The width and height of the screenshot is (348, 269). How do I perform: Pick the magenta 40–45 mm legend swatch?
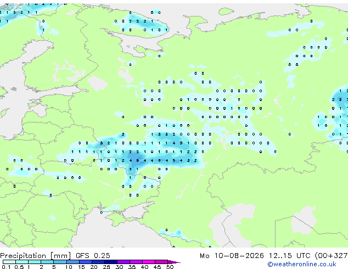[149, 262]
